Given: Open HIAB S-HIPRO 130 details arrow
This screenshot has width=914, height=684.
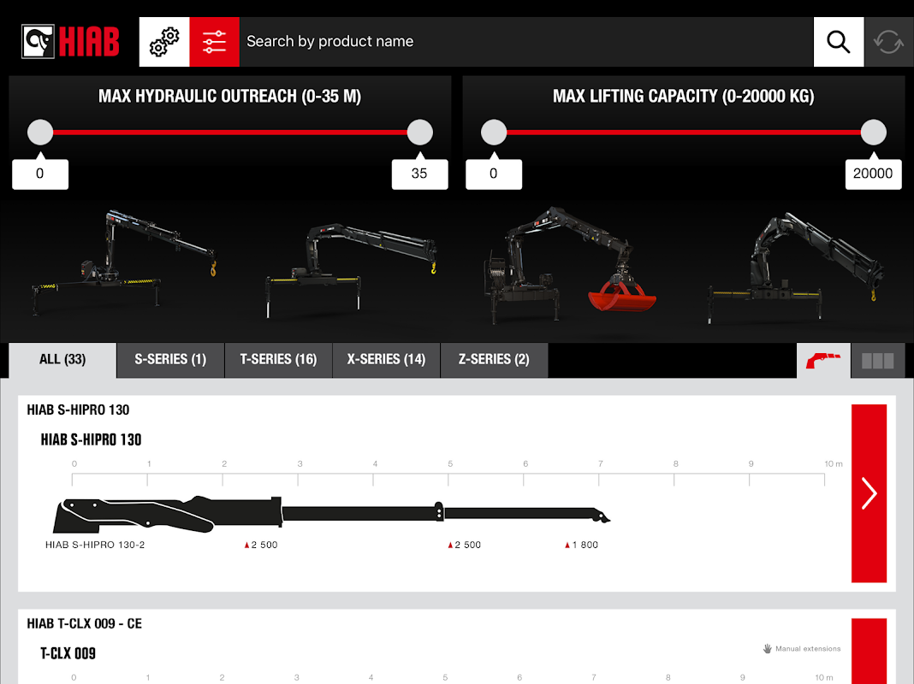Looking at the screenshot, I should (x=869, y=493).
